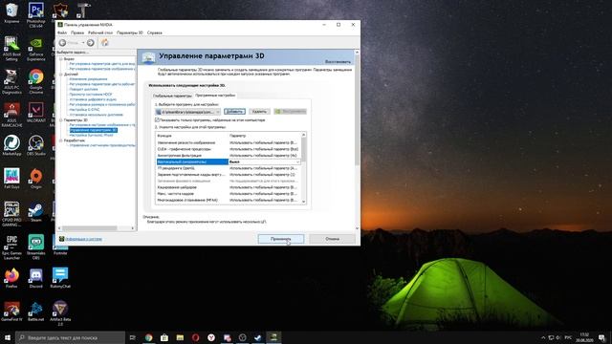The image size is (612, 344).
Task: Launch GeForce Experience desktop shortcut
Action: (36, 48)
